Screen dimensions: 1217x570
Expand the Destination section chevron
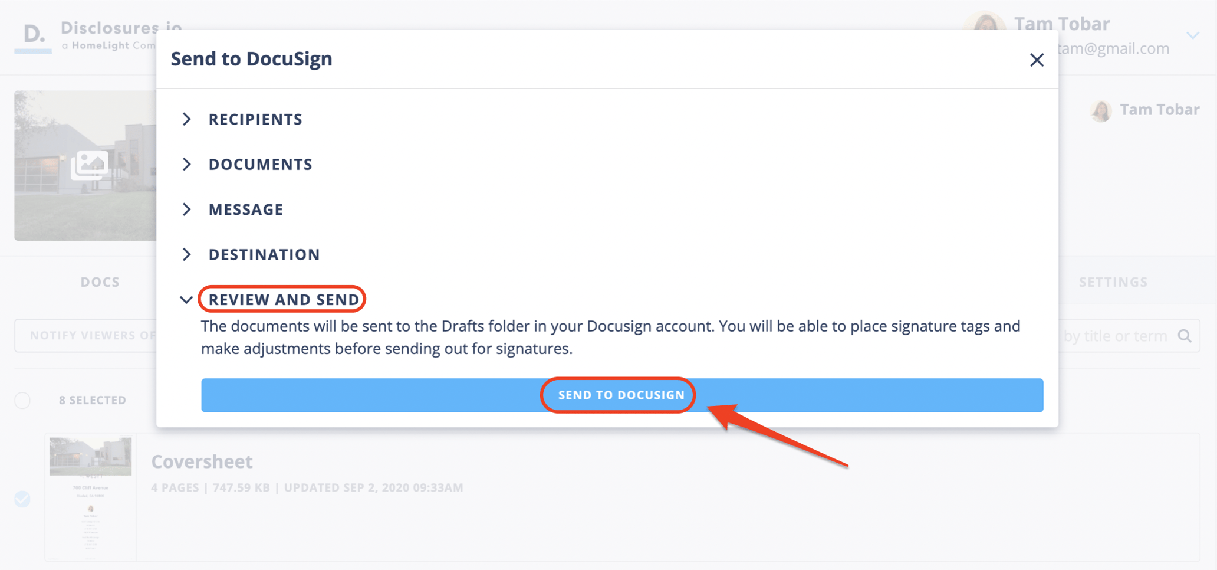187,254
